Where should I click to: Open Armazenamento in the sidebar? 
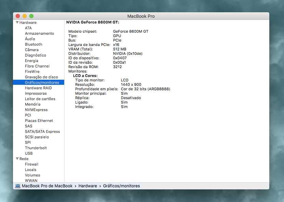(x=40, y=33)
